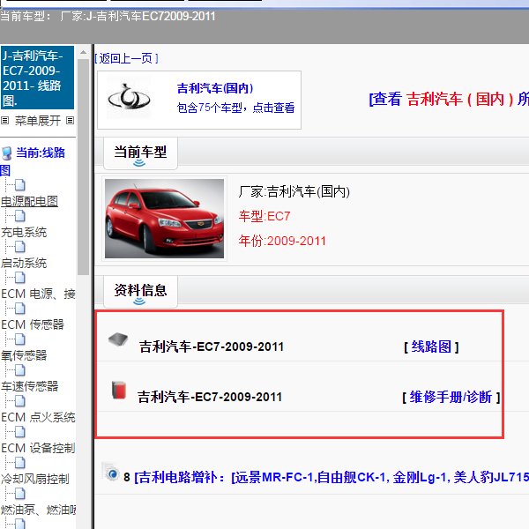Click the page icon above 燃油泵

(20, 494)
